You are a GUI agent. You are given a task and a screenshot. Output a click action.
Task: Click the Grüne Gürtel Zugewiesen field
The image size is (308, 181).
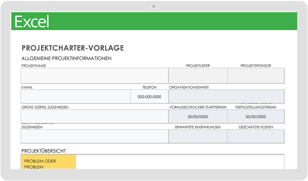95,117
